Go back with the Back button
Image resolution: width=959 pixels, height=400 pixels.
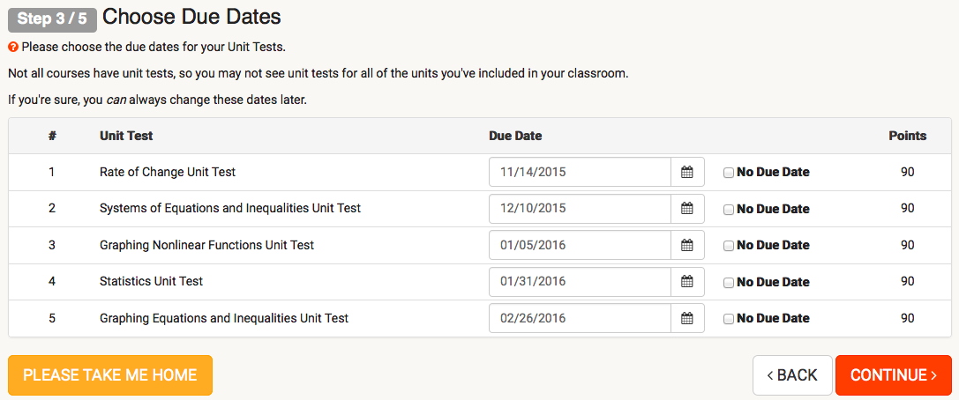[x=792, y=375]
